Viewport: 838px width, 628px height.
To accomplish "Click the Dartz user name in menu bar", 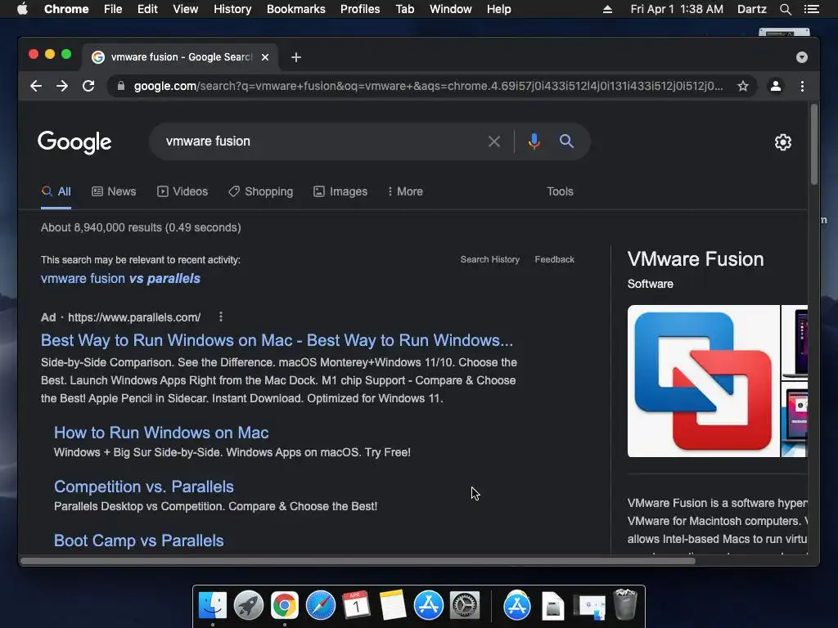I will click(751, 9).
